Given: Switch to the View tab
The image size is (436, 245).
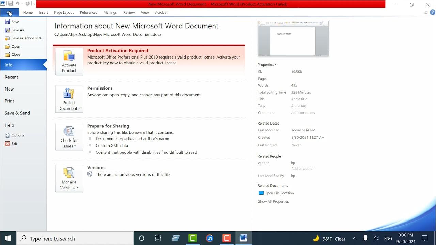Looking at the screenshot, I should [x=145, y=12].
